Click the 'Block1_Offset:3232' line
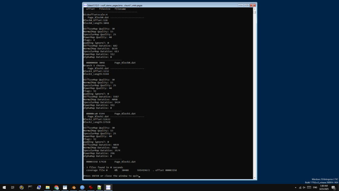This screenshot has height=191, width=339. [96, 71]
